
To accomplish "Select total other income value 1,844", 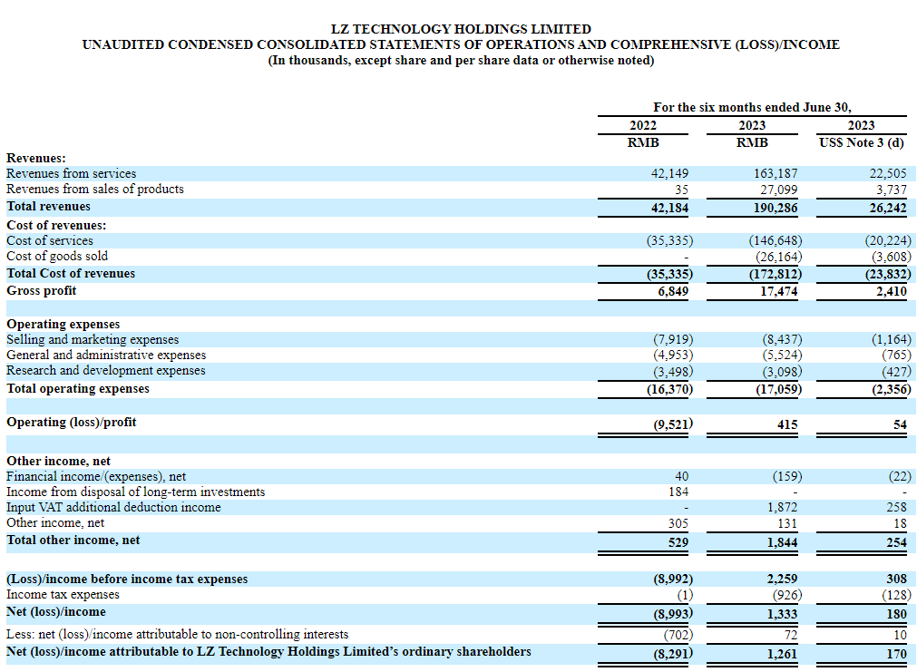I will 782,542.
